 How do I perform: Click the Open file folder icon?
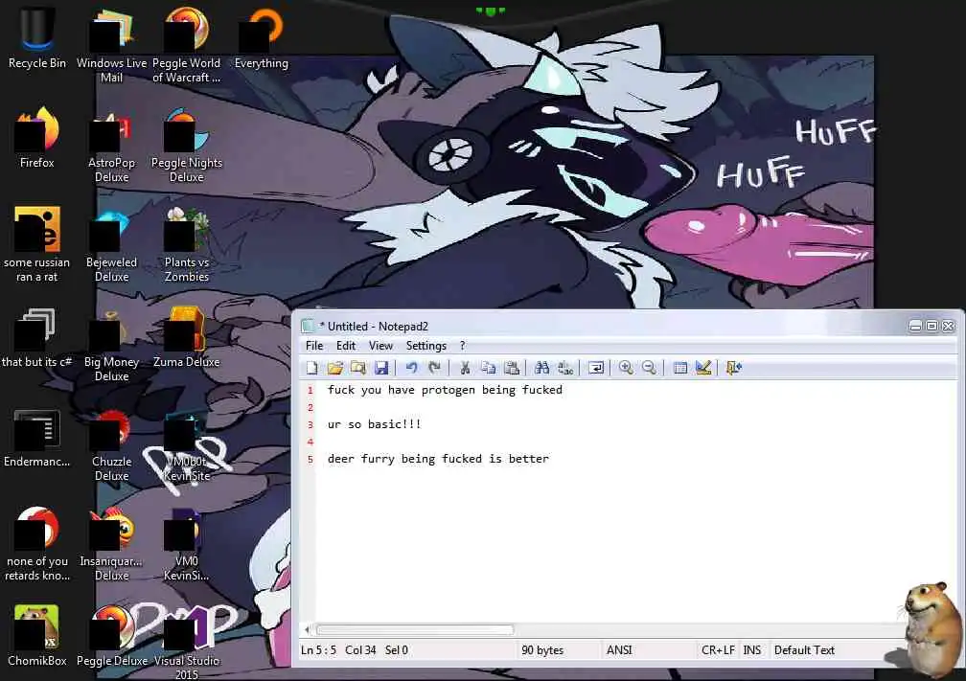[x=335, y=368]
